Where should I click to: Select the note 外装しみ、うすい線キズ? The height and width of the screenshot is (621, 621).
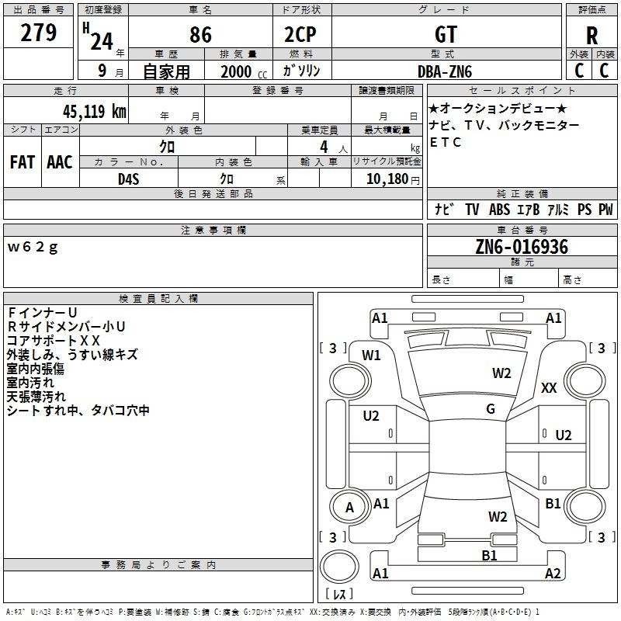click(72, 355)
